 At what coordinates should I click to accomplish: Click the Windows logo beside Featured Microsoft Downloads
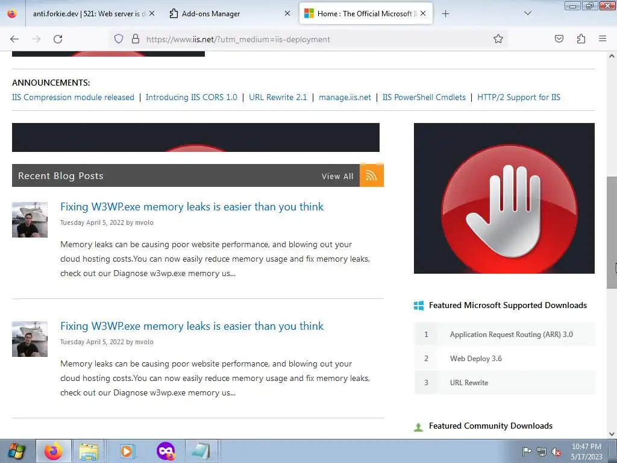pyautogui.click(x=419, y=306)
